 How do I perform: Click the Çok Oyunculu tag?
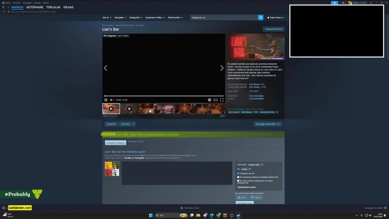tap(234, 112)
